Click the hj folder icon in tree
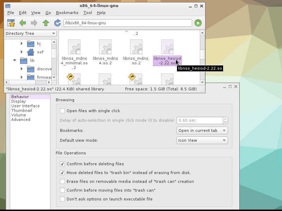Viewport: 282px width, 211px height. pos(31,44)
